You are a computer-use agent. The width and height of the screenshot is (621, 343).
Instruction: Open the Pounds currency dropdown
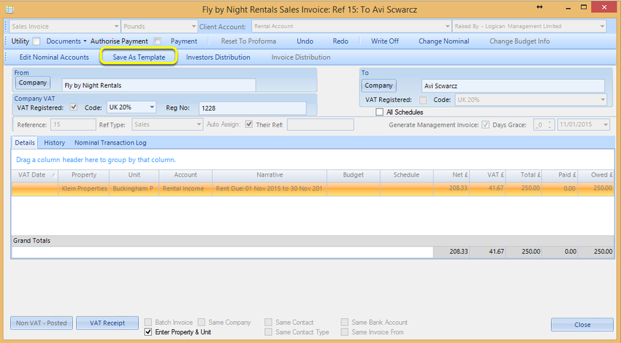[x=193, y=27]
